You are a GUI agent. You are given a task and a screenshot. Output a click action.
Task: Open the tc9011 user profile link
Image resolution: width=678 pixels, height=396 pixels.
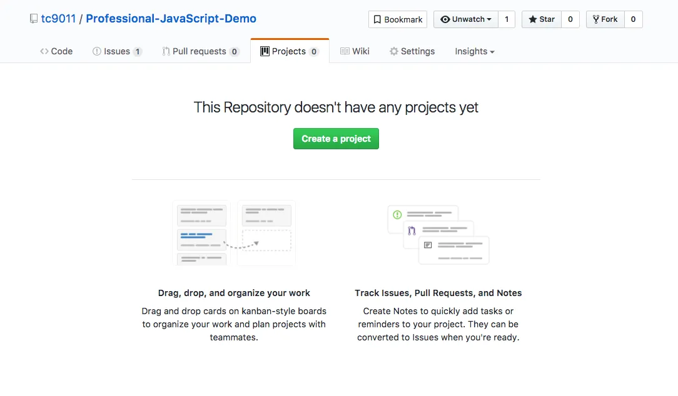tap(58, 19)
